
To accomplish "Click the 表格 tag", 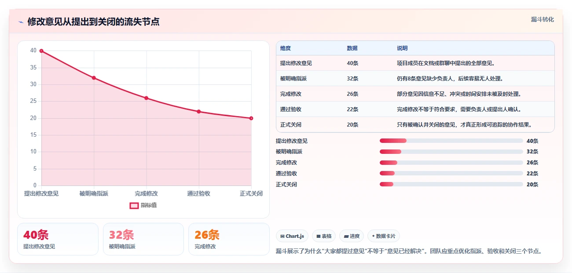I will [323, 236].
